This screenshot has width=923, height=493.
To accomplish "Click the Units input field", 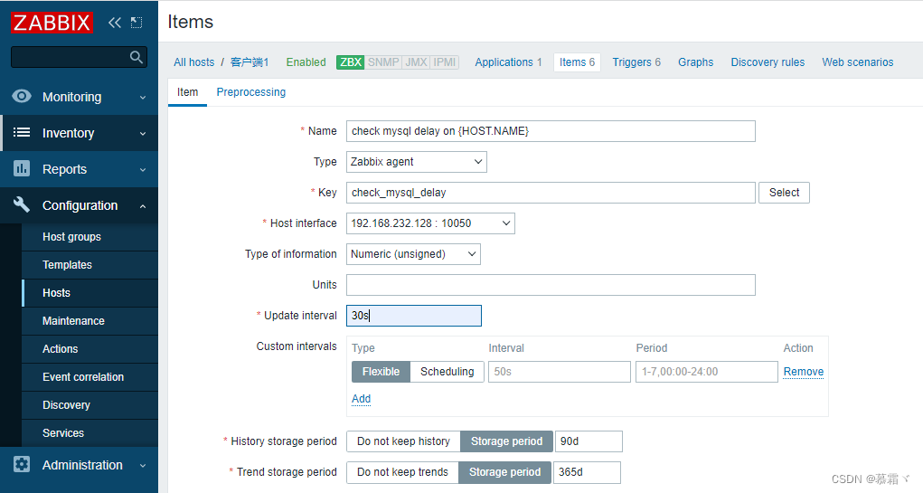I will [551, 284].
